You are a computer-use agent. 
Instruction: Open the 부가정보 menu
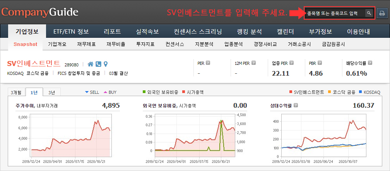pos(320,32)
